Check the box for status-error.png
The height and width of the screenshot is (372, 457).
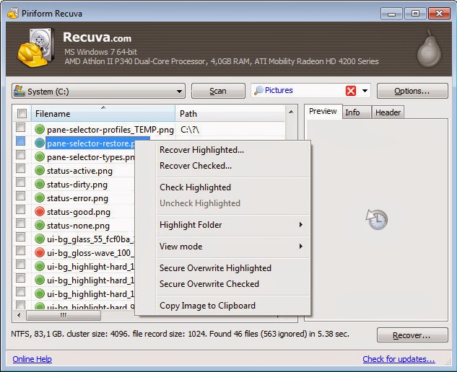tap(20, 196)
